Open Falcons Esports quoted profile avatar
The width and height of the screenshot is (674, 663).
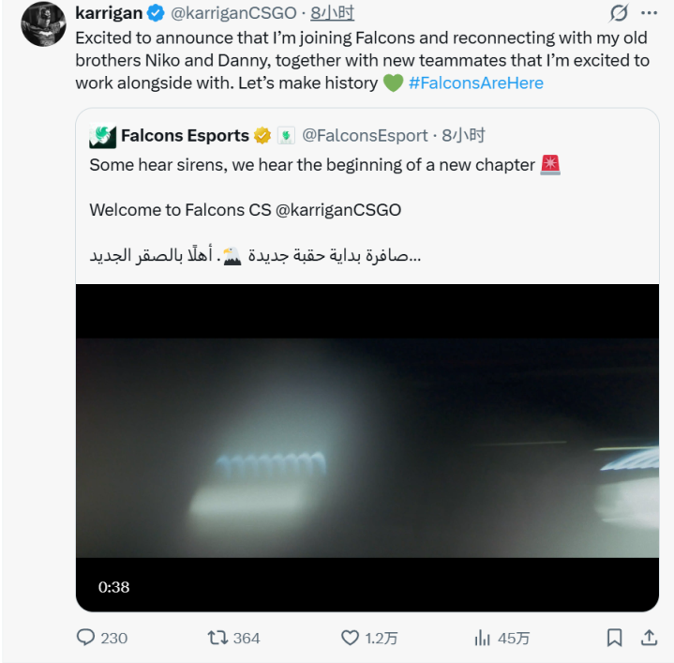pyautogui.click(x=102, y=136)
